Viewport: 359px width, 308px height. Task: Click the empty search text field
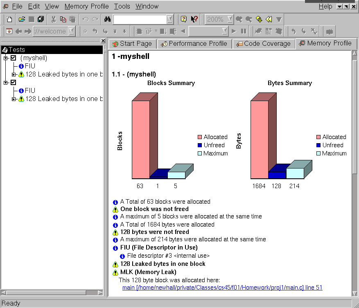coord(140,19)
